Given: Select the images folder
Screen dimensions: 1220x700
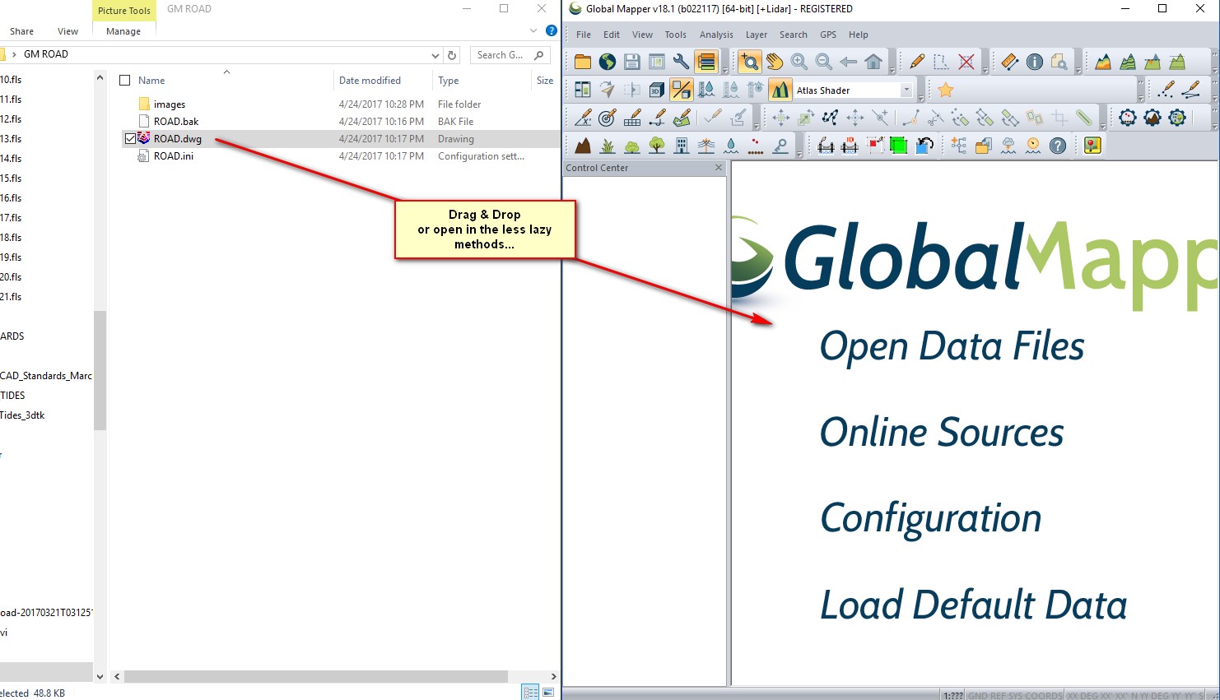Looking at the screenshot, I should 170,104.
